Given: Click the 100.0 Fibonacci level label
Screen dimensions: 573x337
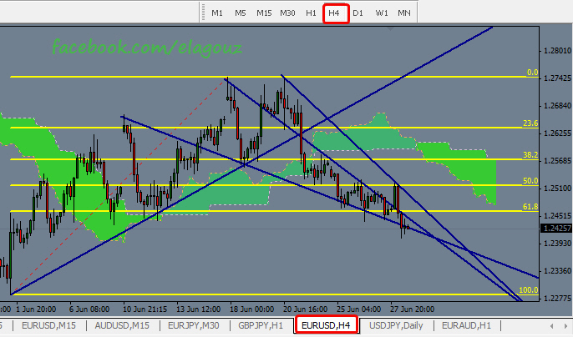Looking at the screenshot, I should point(529,290).
